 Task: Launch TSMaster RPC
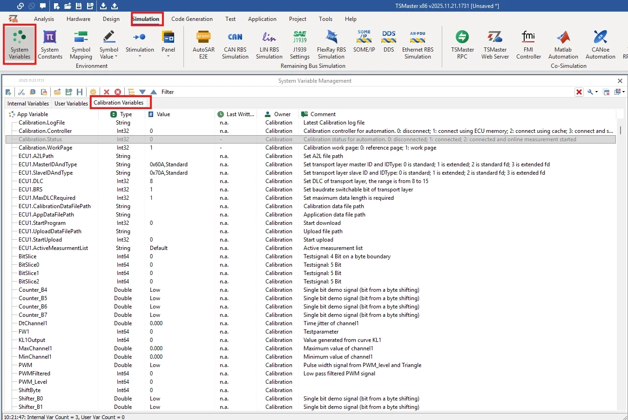pyautogui.click(x=462, y=45)
